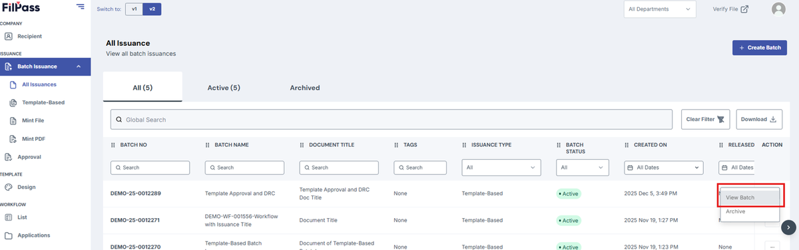The image size is (799, 250).
Task: Click batch number DEMO-25-0012270
Action: pyautogui.click(x=136, y=247)
